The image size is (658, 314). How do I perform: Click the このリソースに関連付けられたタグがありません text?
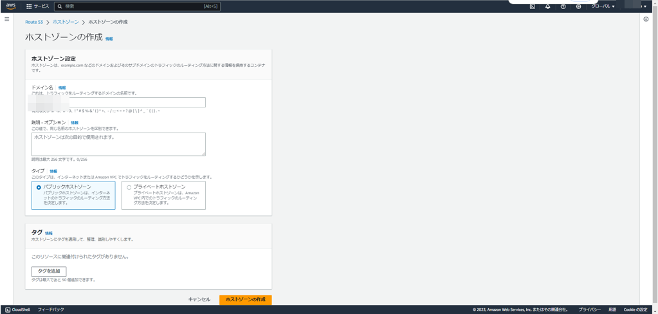[80, 256]
